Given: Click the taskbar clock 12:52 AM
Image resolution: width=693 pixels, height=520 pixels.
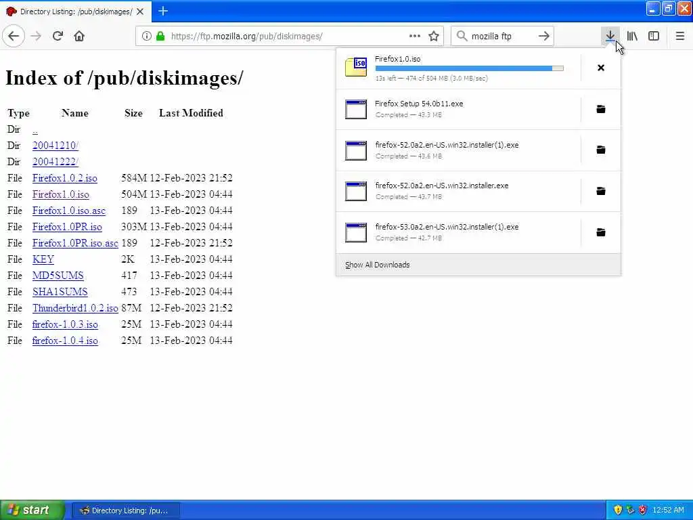Looking at the screenshot, I should click(668, 511).
